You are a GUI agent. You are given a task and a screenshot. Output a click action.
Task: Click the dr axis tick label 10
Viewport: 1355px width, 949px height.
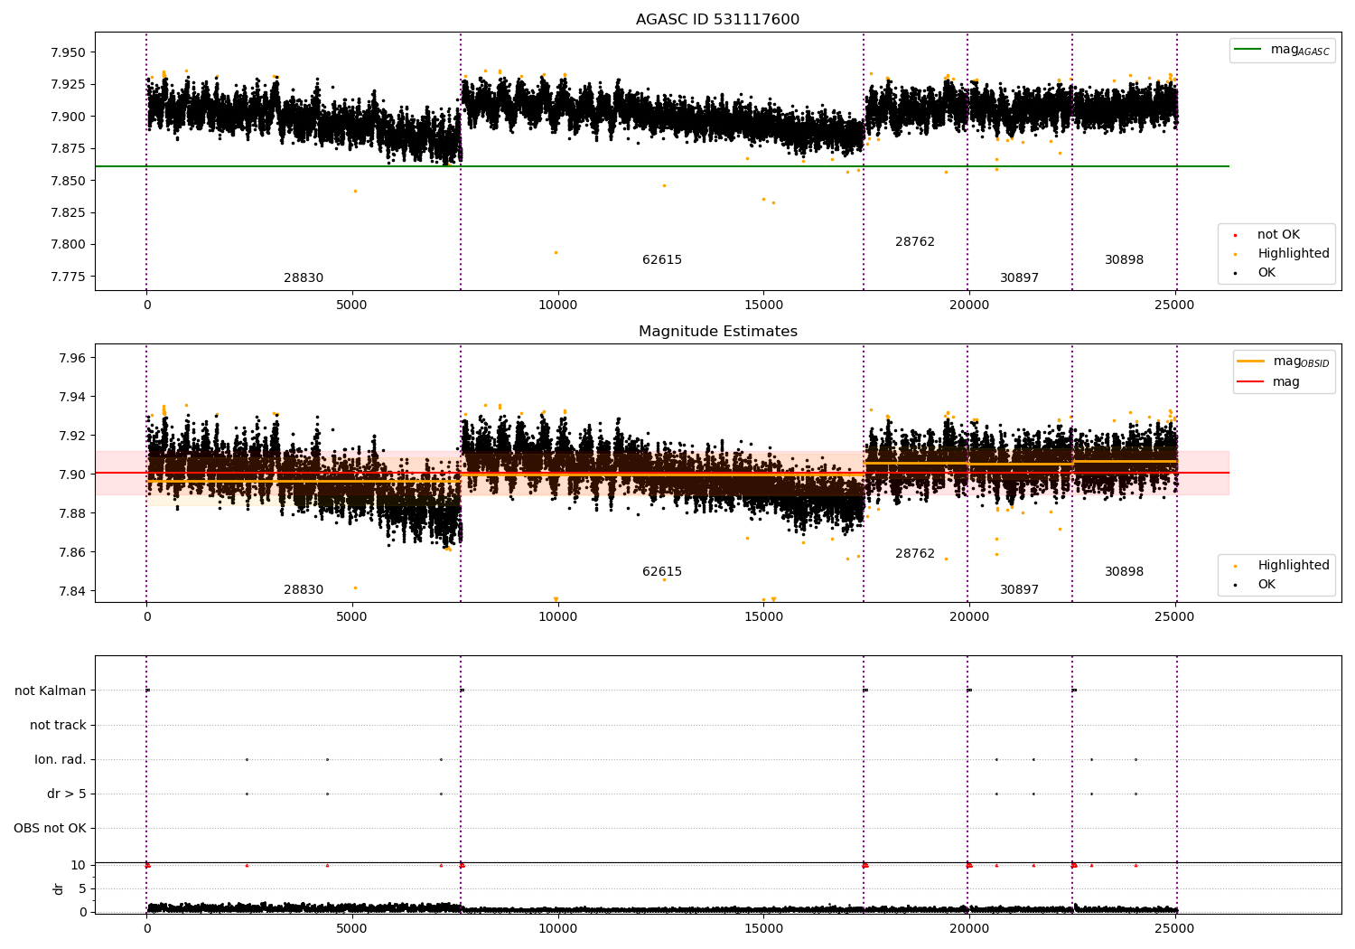click(x=79, y=866)
